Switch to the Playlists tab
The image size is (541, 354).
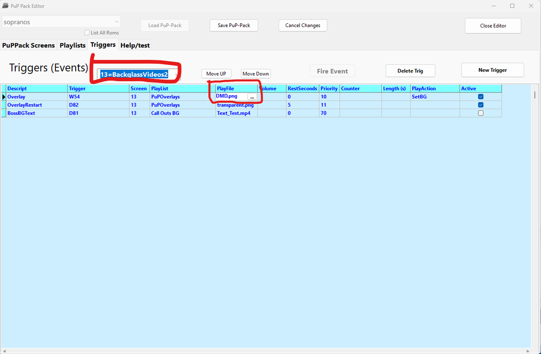72,45
